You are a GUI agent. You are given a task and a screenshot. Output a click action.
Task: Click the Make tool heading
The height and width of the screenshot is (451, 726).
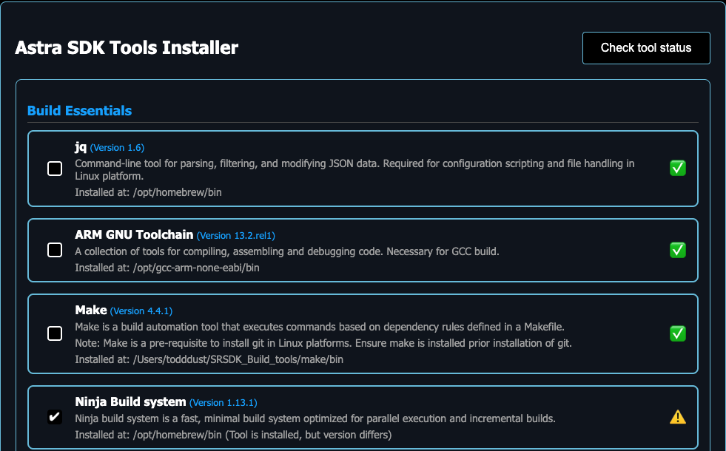point(89,311)
